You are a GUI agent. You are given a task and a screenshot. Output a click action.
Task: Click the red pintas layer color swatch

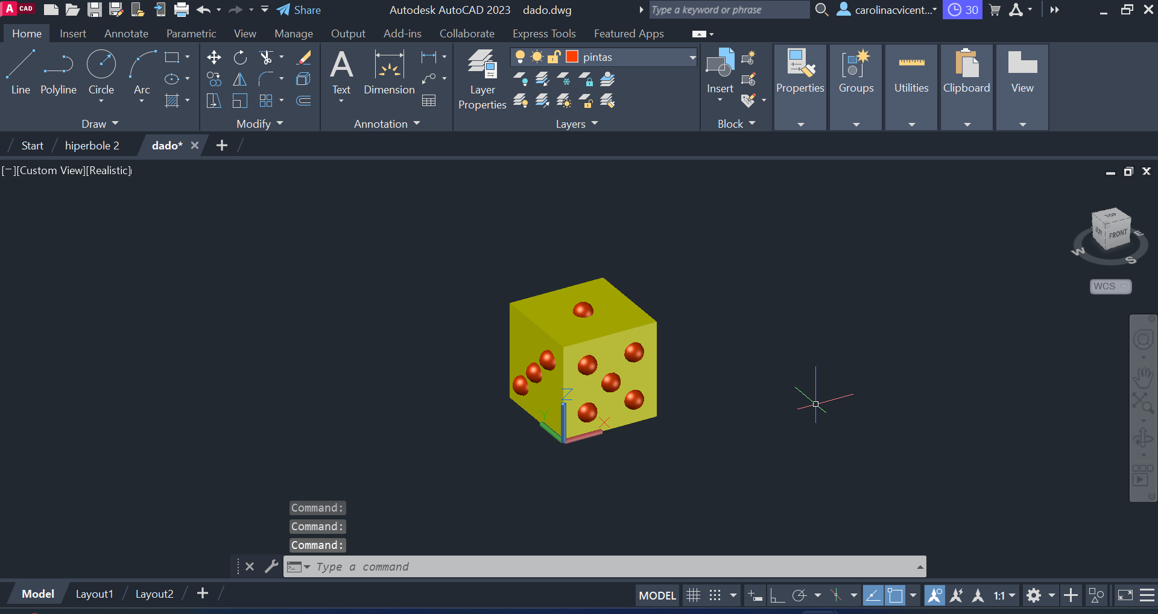572,57
